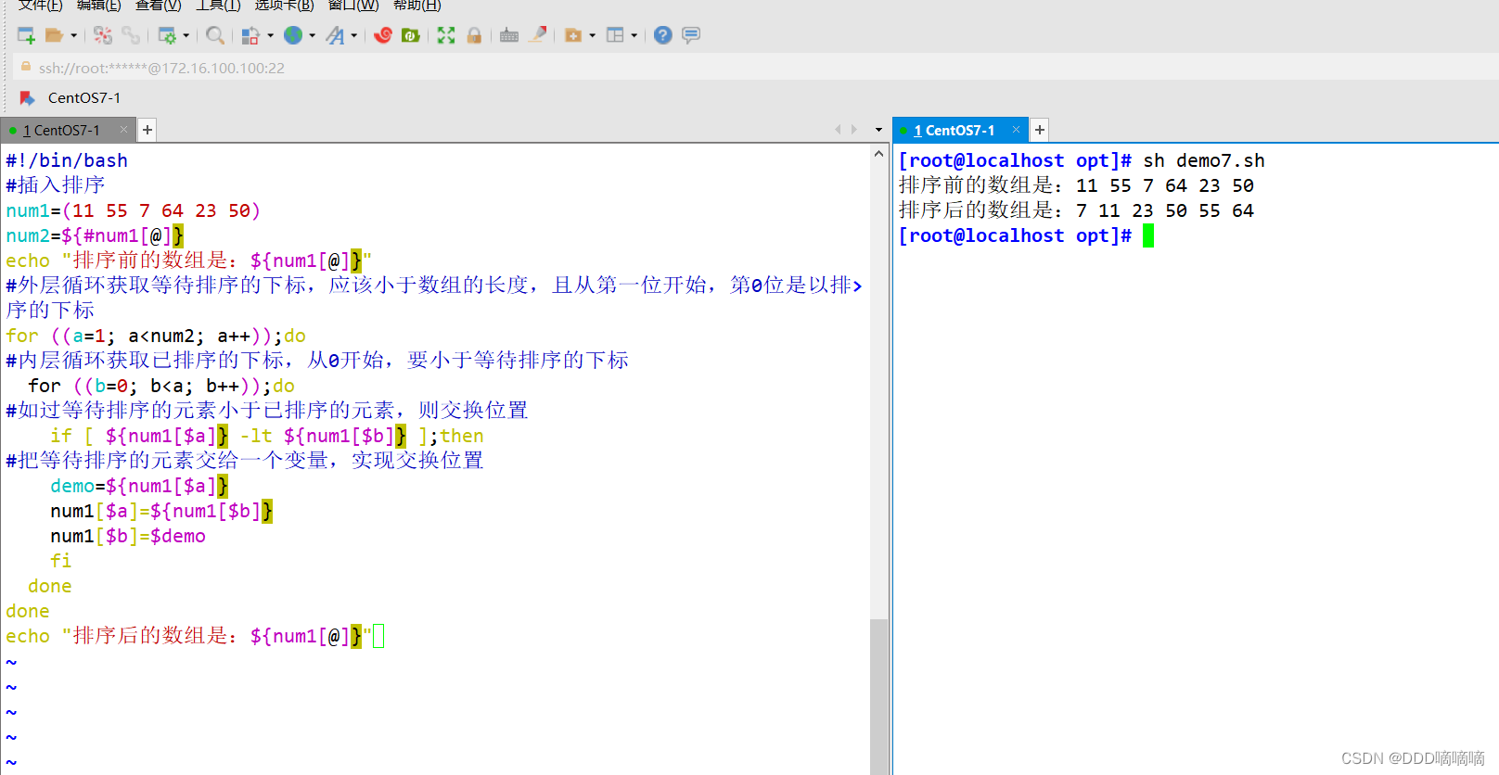Open the 窗口(W) menu
The height and width of the screenshot is (775, 1499).
pos(353,5)
